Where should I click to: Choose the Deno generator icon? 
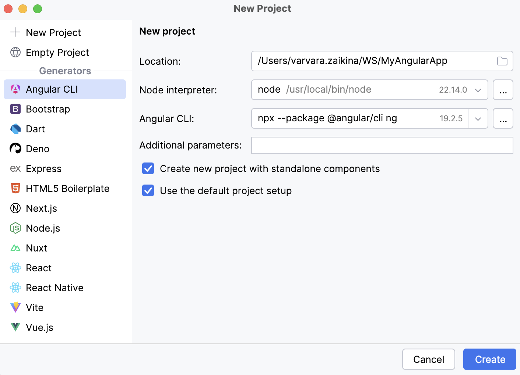(15, 149)
